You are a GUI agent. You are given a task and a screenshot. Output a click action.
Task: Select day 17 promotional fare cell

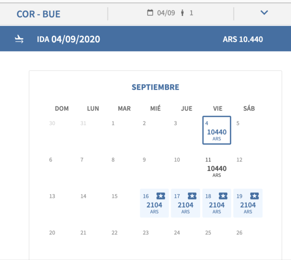186,203
